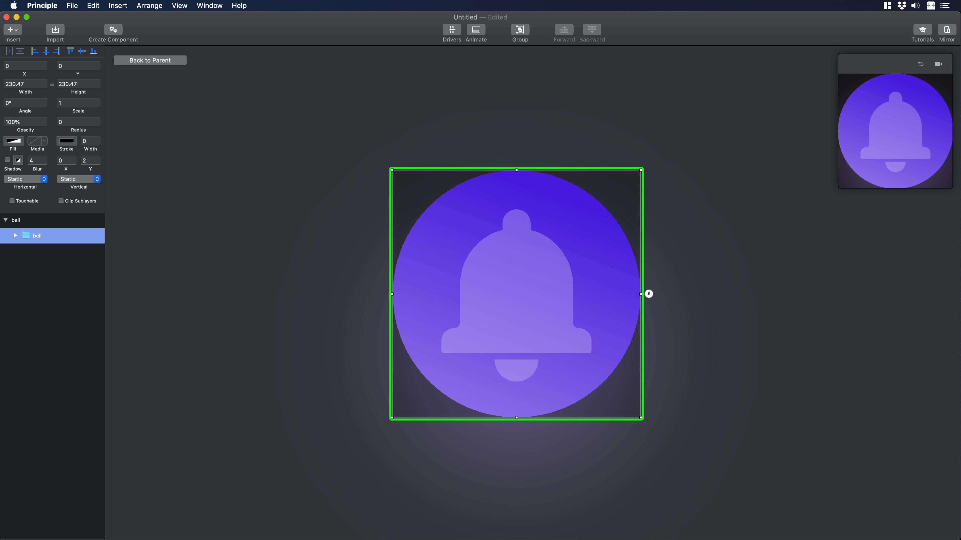Click the align top edges icon

pyautogui.click(x=70, y=51)
